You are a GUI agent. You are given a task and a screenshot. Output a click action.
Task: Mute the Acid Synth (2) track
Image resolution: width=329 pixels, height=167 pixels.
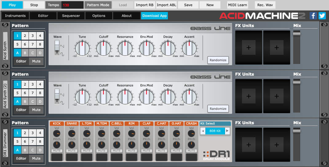tap(36, 110)
